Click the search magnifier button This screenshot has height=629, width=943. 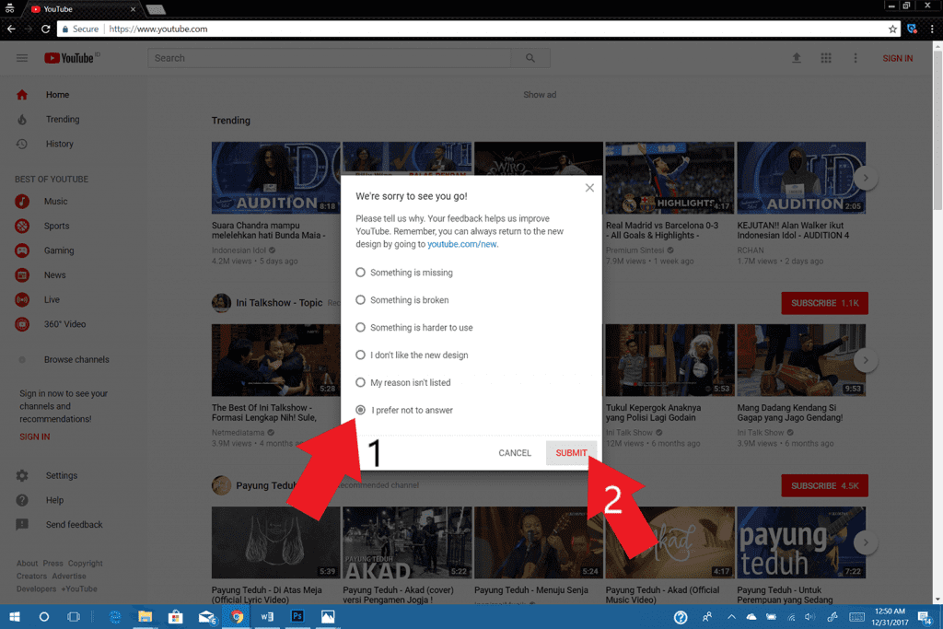[x=530, y=58]
